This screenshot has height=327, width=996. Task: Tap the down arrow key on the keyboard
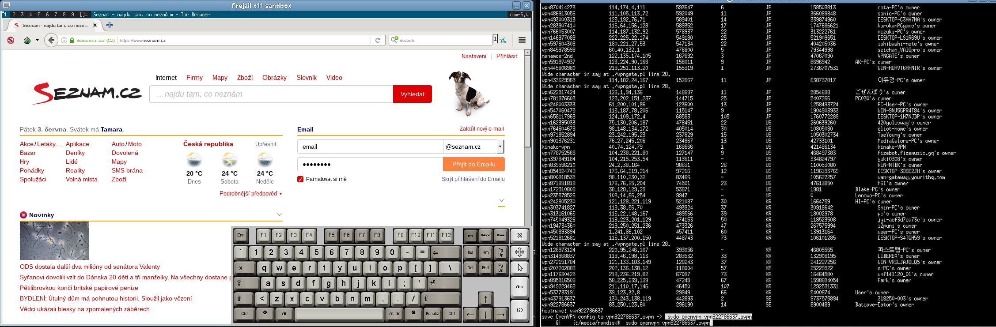tap(485, 314)
